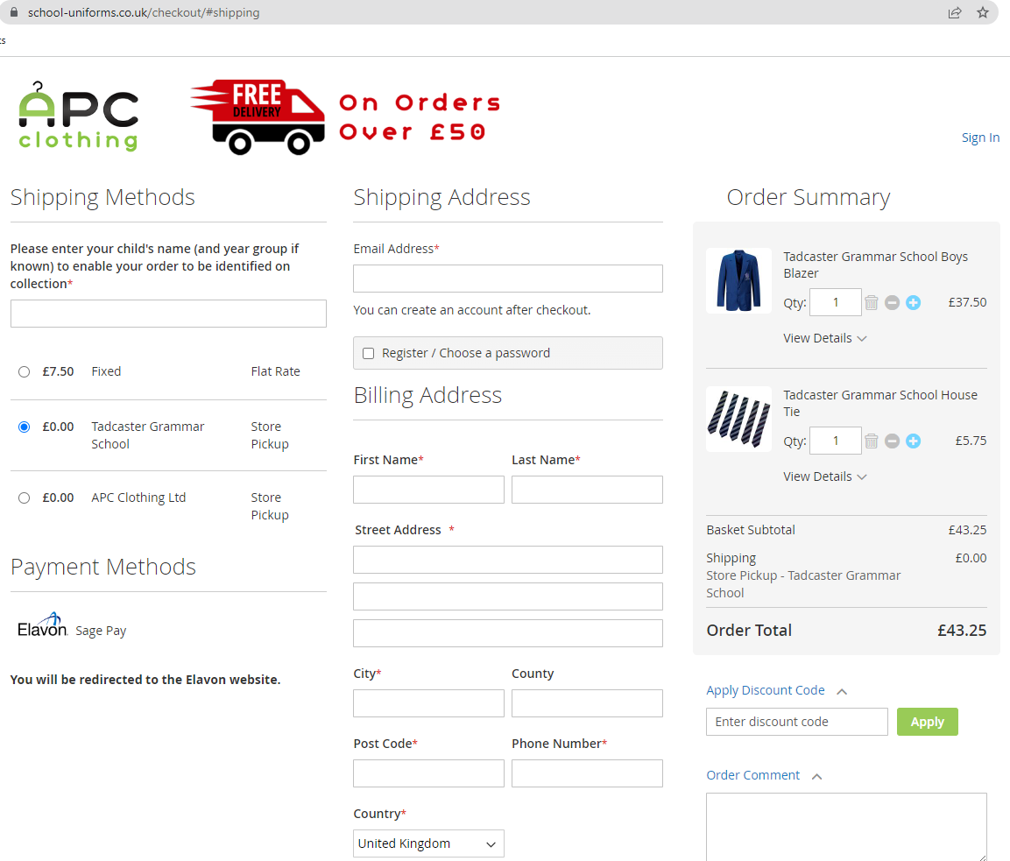The width and height of the screenshot is (1010, 861).
Task: Click the Payment Methods heading
Action: click(x=103, y=568)
